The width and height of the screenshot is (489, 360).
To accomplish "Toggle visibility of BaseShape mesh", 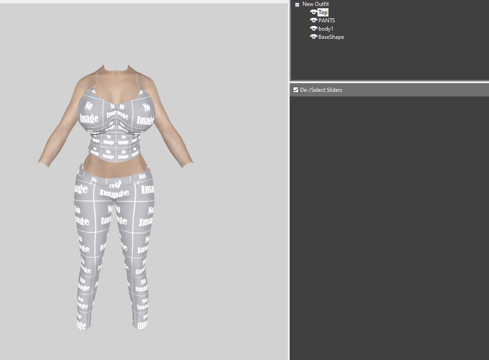I will pos(313,37).
